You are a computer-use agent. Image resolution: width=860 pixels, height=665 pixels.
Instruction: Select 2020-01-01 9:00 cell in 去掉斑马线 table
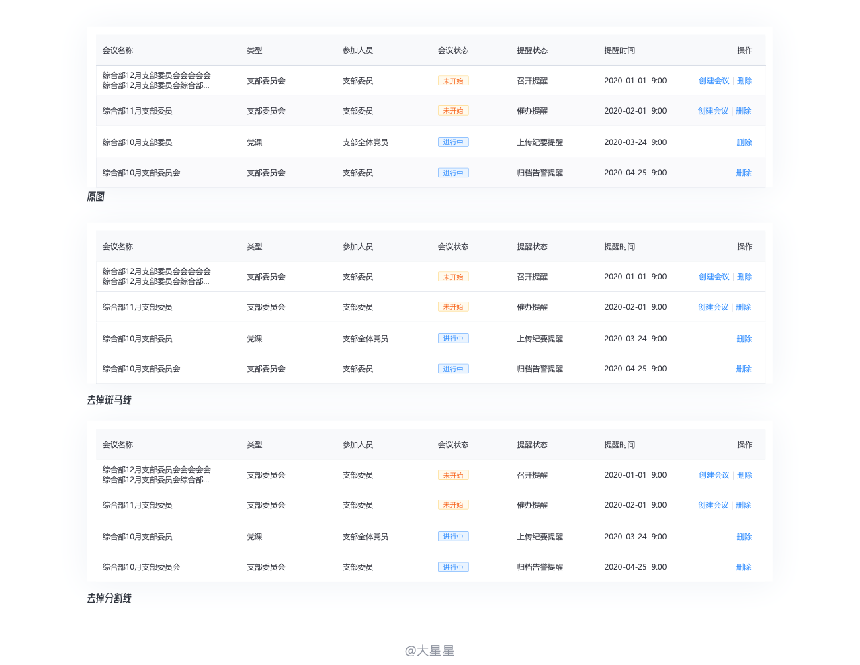(636, 277)
